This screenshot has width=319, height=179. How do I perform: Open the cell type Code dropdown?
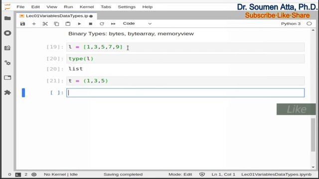pyautogui.click(x=138, y=23)
